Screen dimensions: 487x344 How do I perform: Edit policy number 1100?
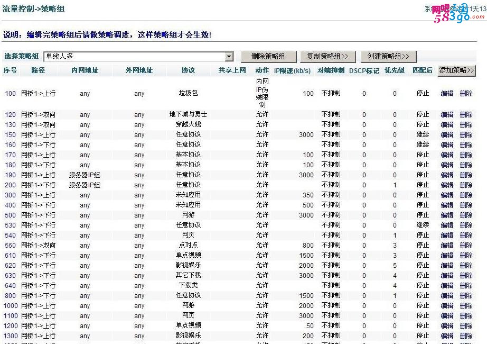pyautogui.click(x=447, y=315)
